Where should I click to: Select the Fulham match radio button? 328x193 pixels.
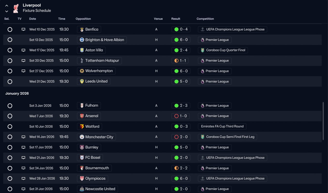click(x=10, y=106)
